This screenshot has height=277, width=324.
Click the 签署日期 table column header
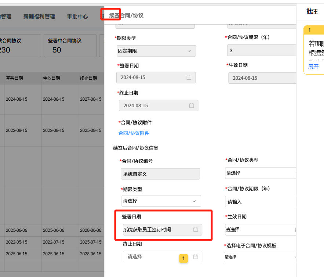(14, 78)
